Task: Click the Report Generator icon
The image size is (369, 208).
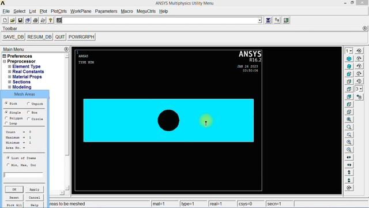Action: tap(43, 21)
